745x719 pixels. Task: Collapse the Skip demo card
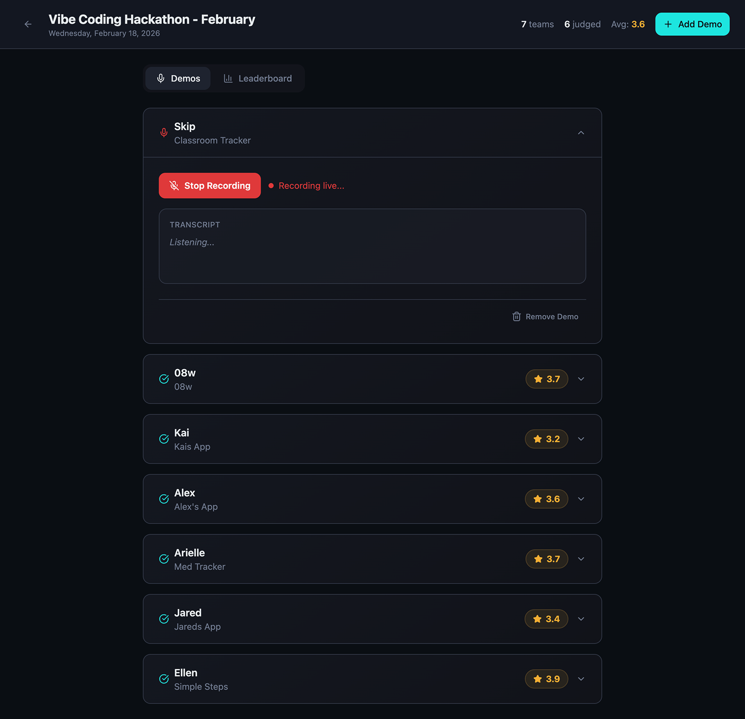coord(581,133)
